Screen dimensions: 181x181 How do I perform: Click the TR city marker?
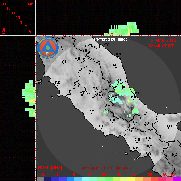tap(95, 91)
